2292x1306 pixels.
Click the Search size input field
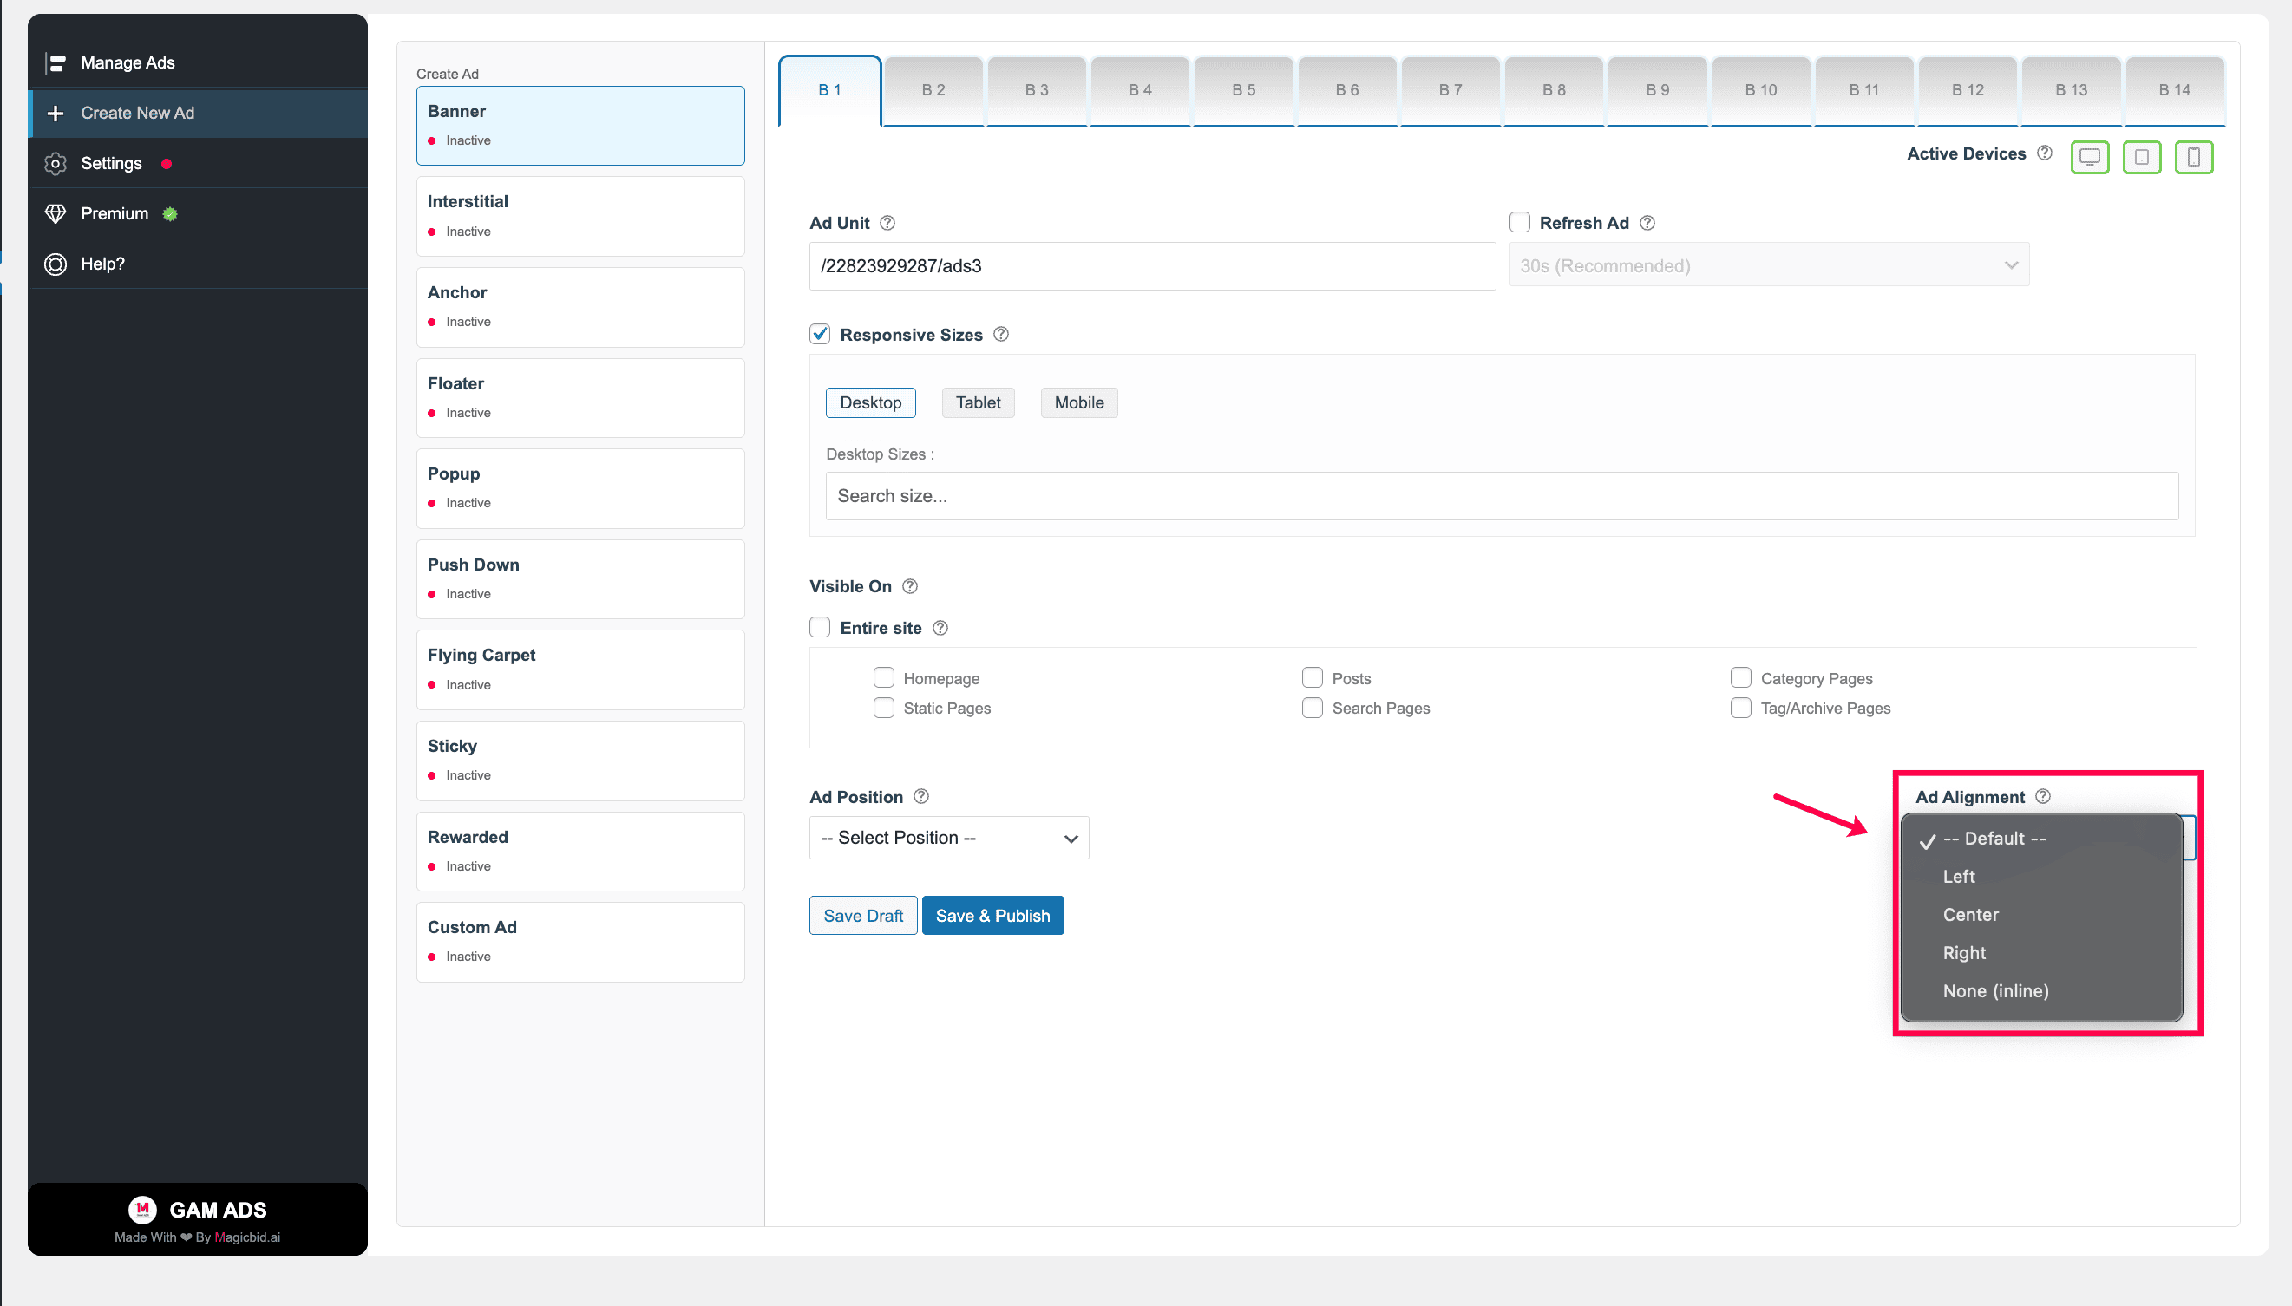coord(1502,496)
